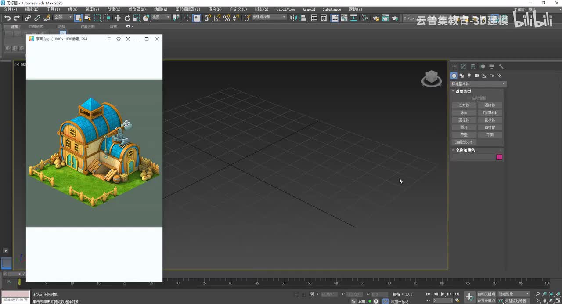Toggle Auto Key mode (自动关键点)
This screenshot has width=562, height=304.
click(486, 294)
